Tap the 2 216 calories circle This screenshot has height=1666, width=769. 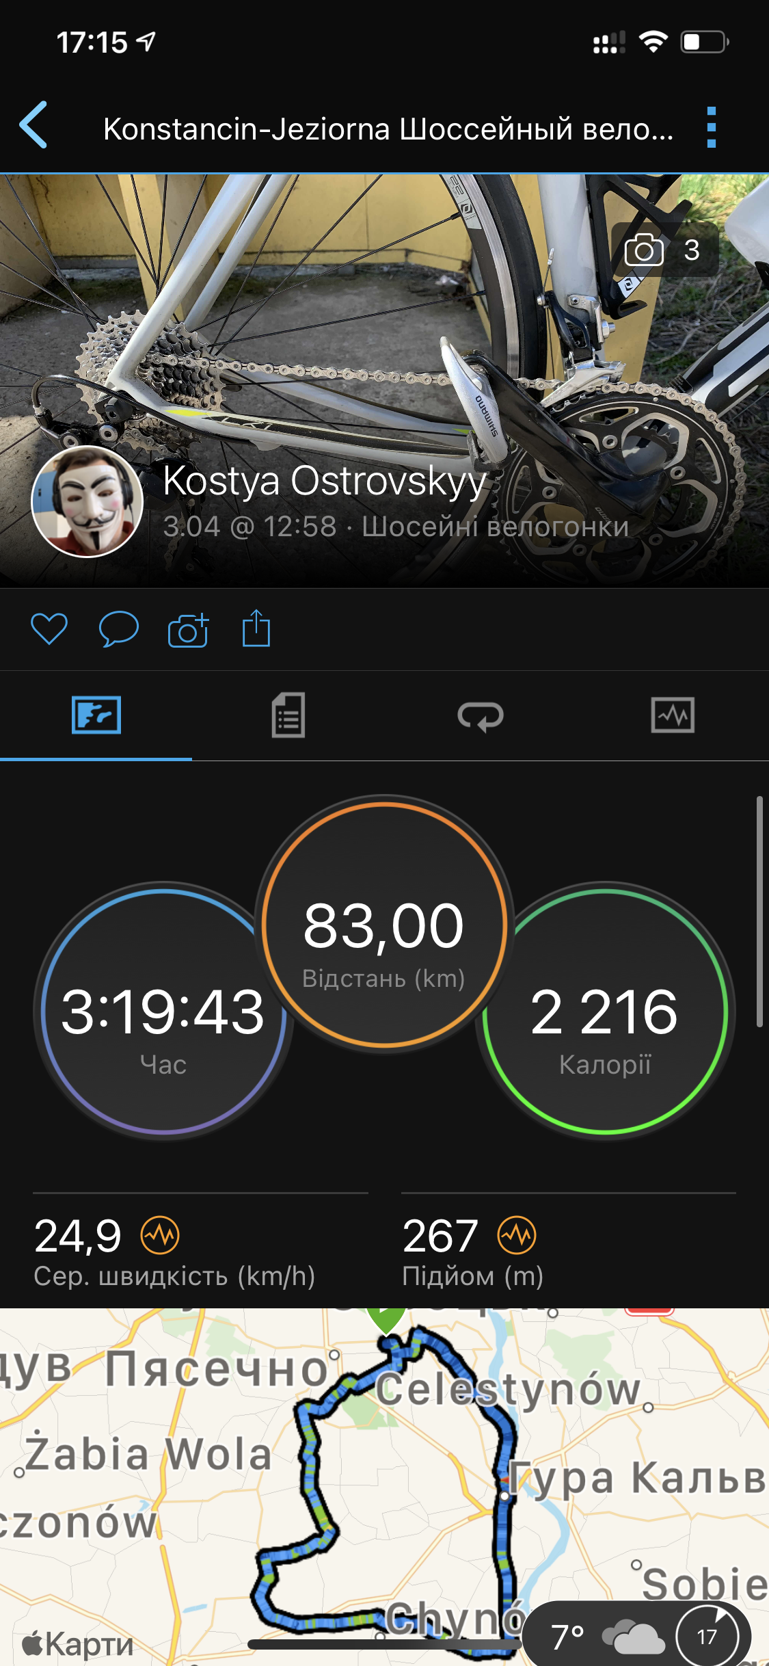click(x=604, y=1012)
